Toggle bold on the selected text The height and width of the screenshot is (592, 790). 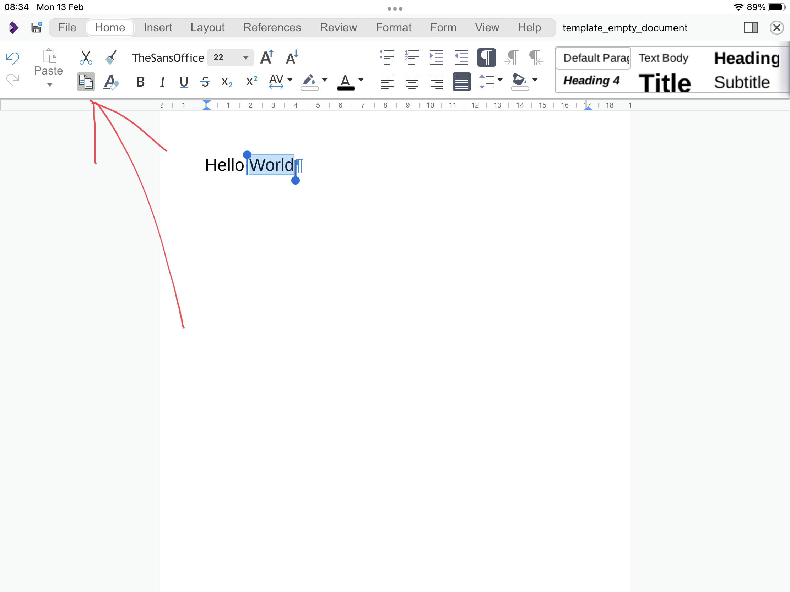tap(140, 81)
